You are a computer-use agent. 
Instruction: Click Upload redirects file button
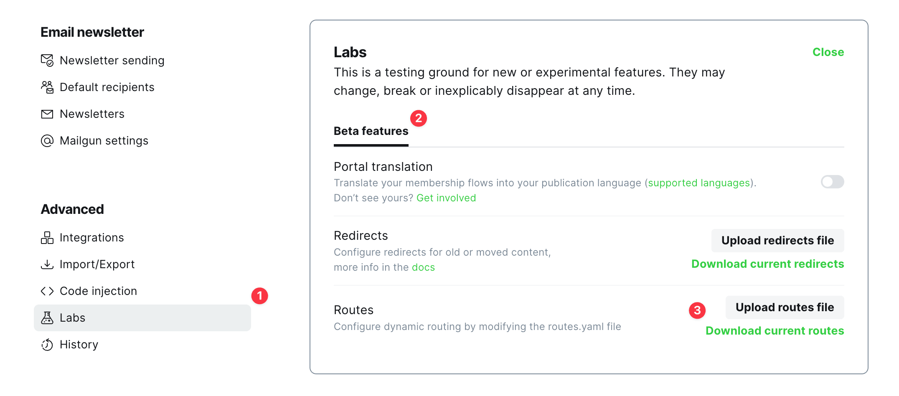point(777,241)
